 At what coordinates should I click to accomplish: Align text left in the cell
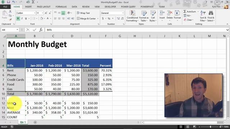click(55, 18)
